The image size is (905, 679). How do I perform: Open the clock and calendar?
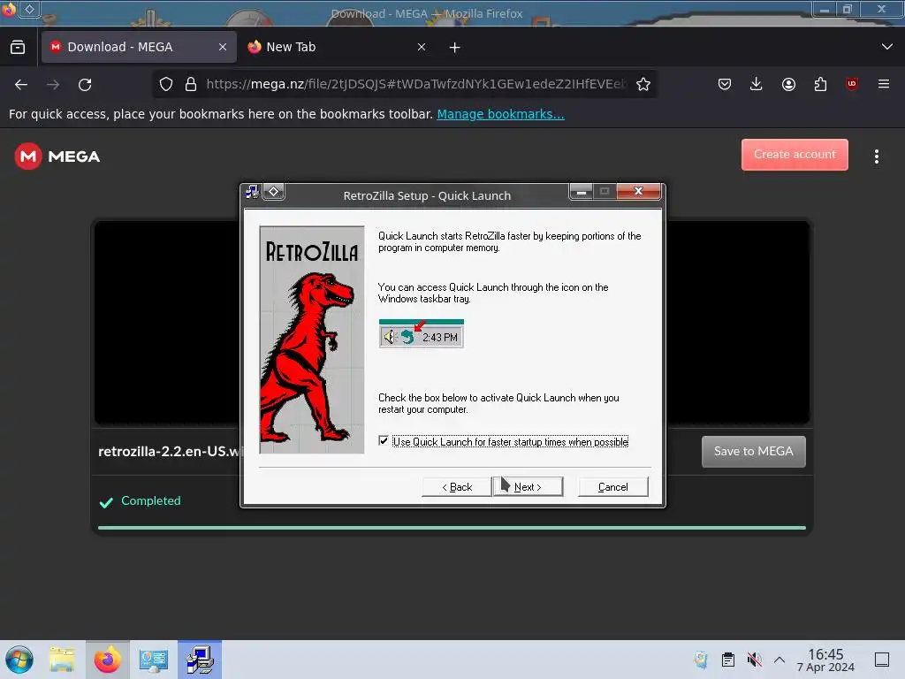825,660
